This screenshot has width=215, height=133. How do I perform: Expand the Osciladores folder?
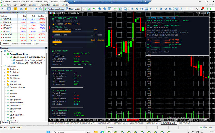(5, 72)
